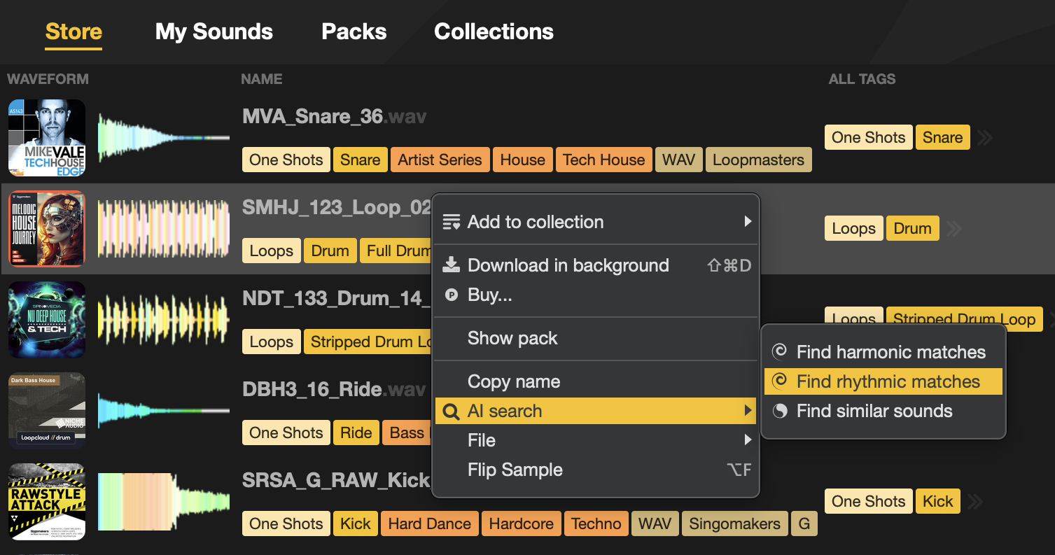Expand all tags chevrons for SRSA_G_RAW_Kick row
Viewport: 1055px width, 555px height.
[x=974, y=502]
